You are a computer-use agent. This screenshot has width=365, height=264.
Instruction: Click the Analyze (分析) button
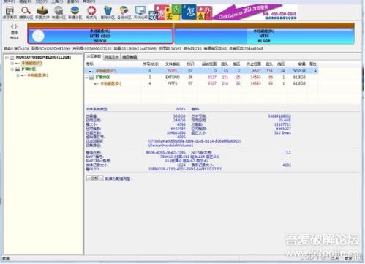(x=95, y=178)
